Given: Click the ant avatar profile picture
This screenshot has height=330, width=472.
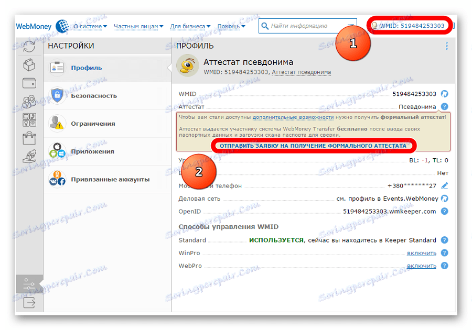Looking at the screenshot, I should coord(187,65).
